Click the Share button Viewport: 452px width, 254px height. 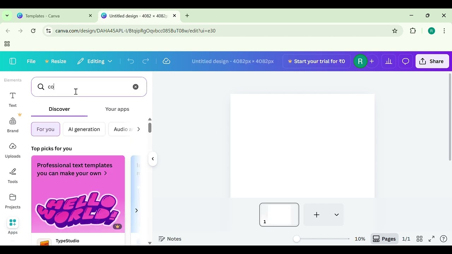click(x=432, y=61)
